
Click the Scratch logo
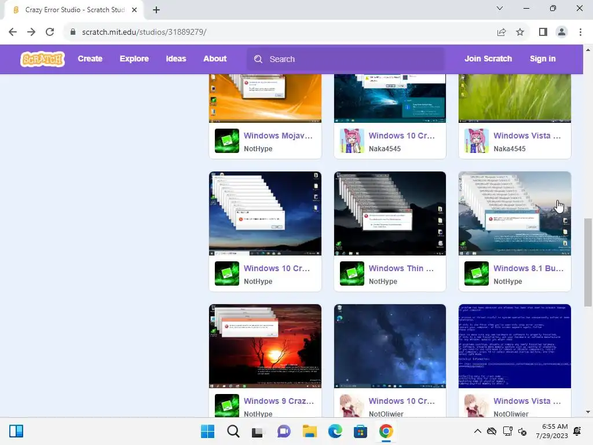[x=42, y=59]
